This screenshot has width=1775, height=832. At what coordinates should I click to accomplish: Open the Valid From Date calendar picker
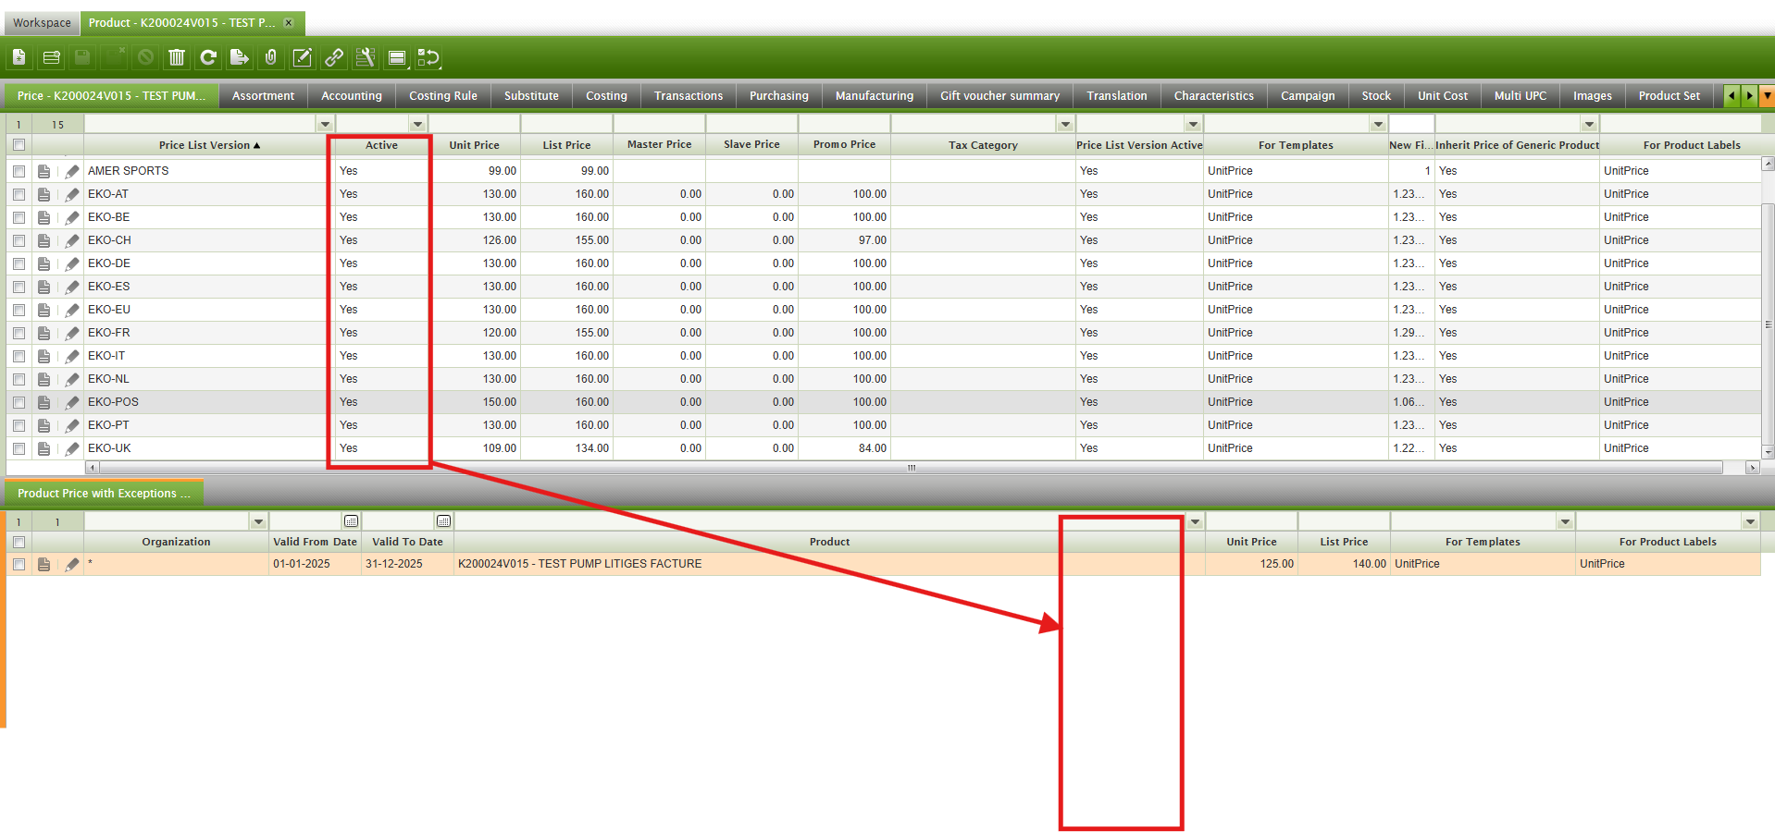coord(351,521)
